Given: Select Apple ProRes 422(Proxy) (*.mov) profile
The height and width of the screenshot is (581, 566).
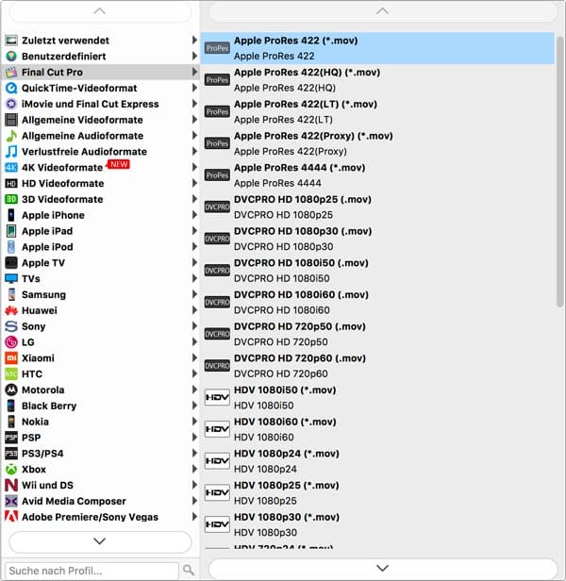Looking at the screenshot, I should point(377,143).
